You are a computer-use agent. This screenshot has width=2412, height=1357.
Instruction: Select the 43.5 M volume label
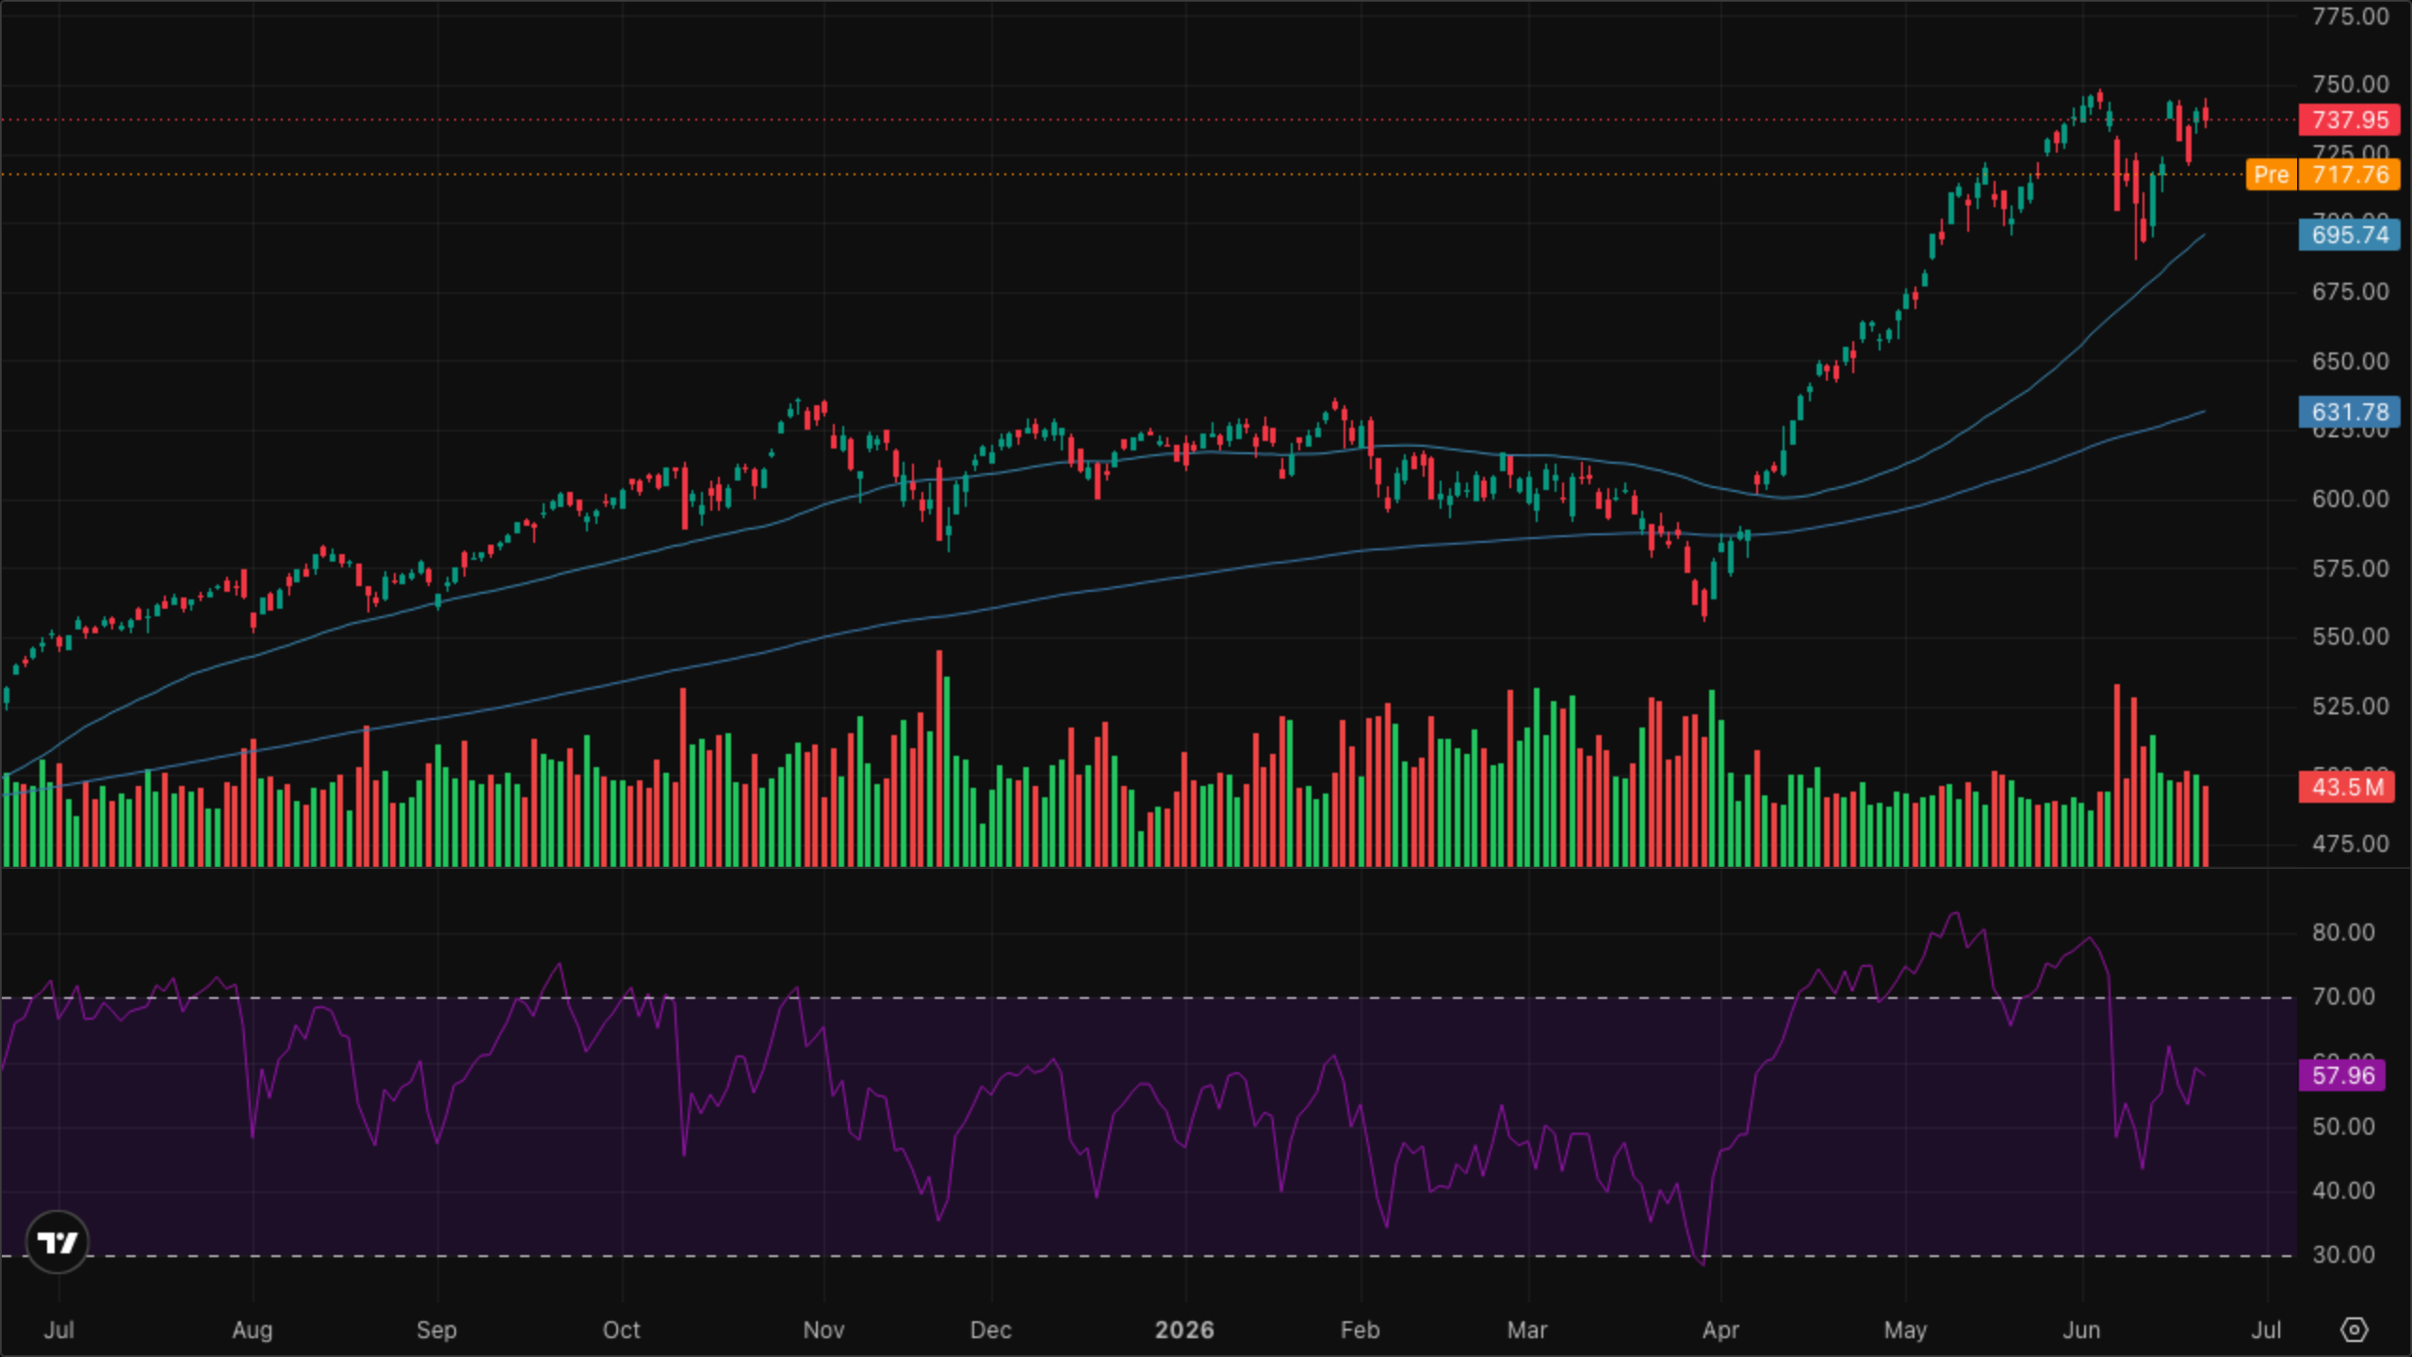tap(2346, 787)
